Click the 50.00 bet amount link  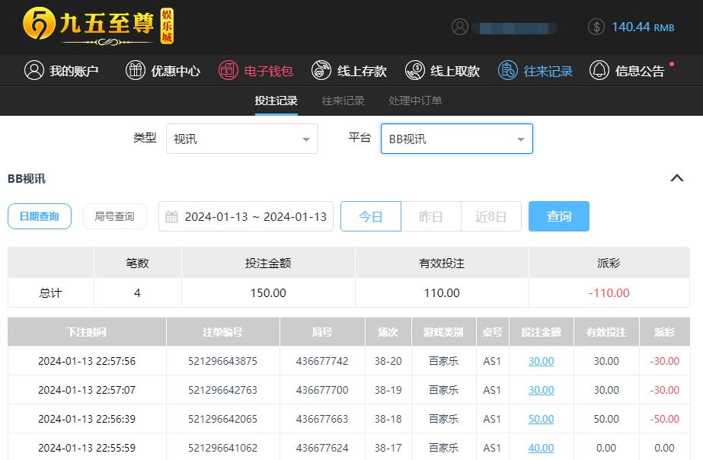click(541, 419)
